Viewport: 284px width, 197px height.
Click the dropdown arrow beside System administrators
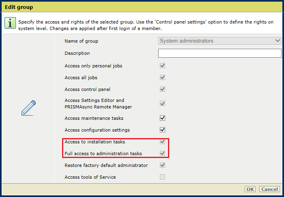278,41
